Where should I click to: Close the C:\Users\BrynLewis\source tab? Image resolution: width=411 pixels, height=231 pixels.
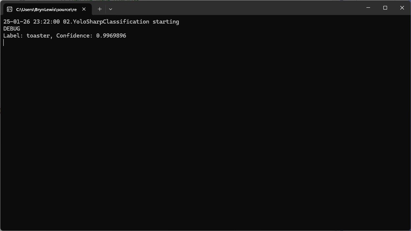coord(84,9)
